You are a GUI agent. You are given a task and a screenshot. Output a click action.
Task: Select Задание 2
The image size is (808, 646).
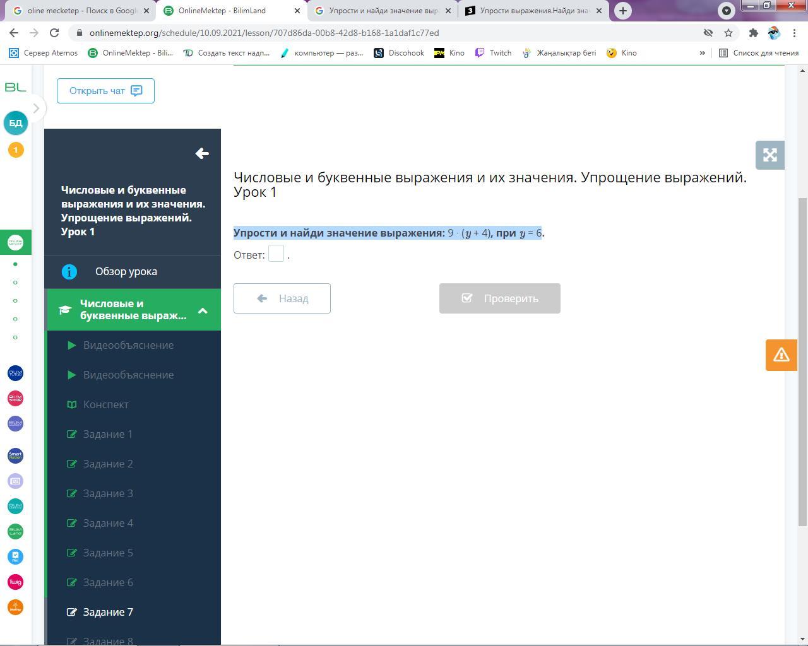coord(108,464)
